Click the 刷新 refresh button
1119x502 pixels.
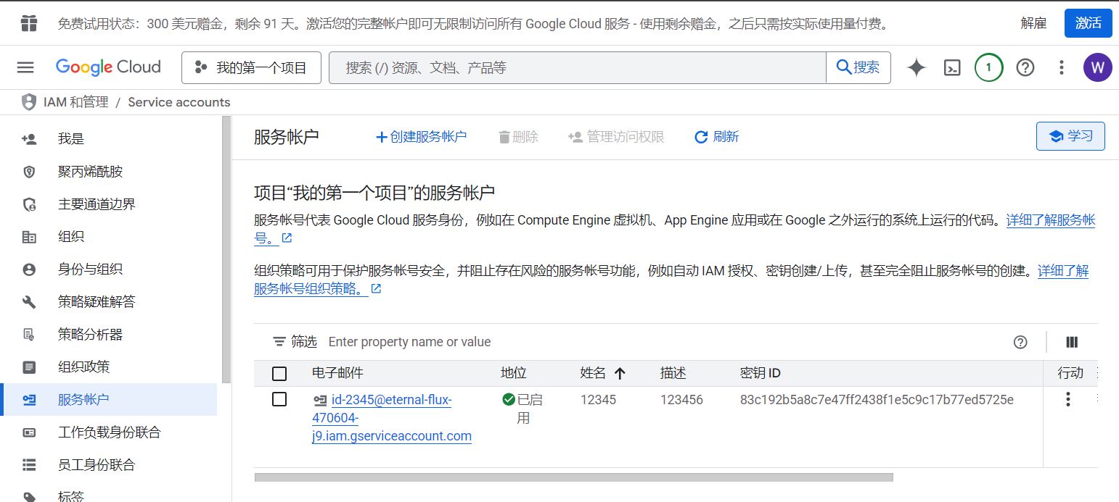coord(716,137)
